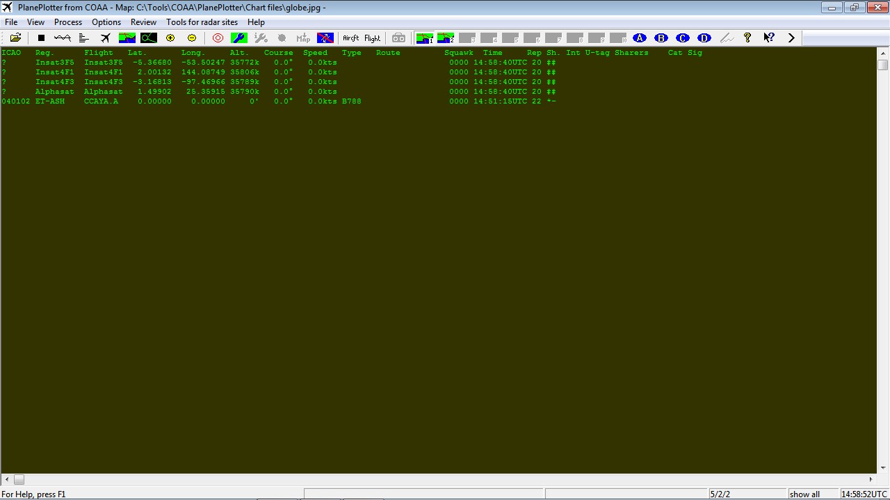Toggle the Aircft display button
This screenshot has width=890, height=500.
click(x=350, y=38)
